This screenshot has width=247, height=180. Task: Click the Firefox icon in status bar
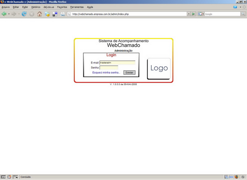[x=237, y=177]
